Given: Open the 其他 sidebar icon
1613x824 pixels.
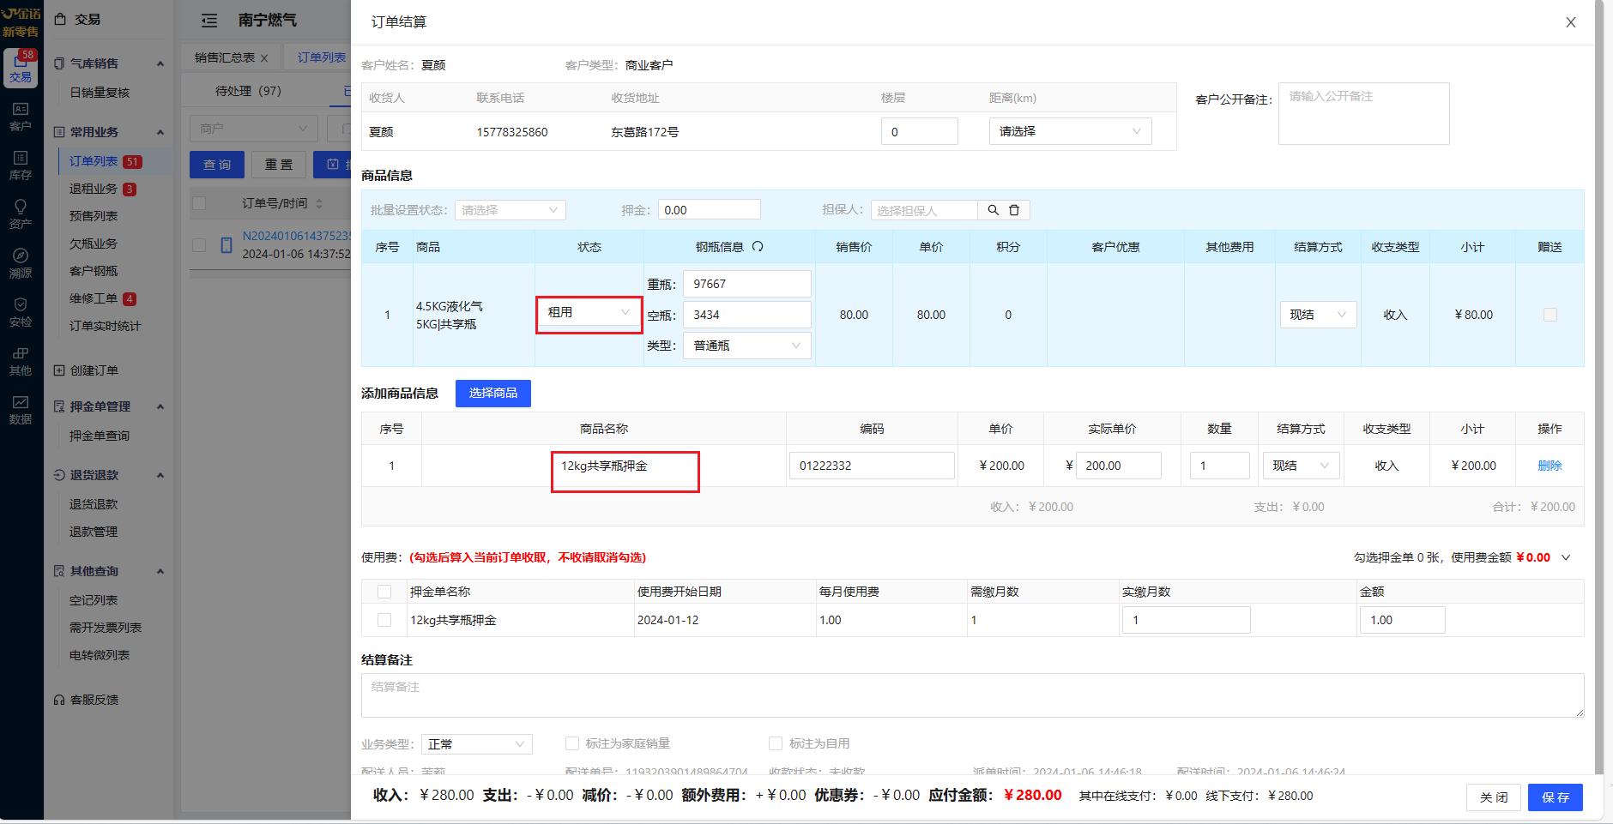Looking at the screenshot, I should click(21, 361).
